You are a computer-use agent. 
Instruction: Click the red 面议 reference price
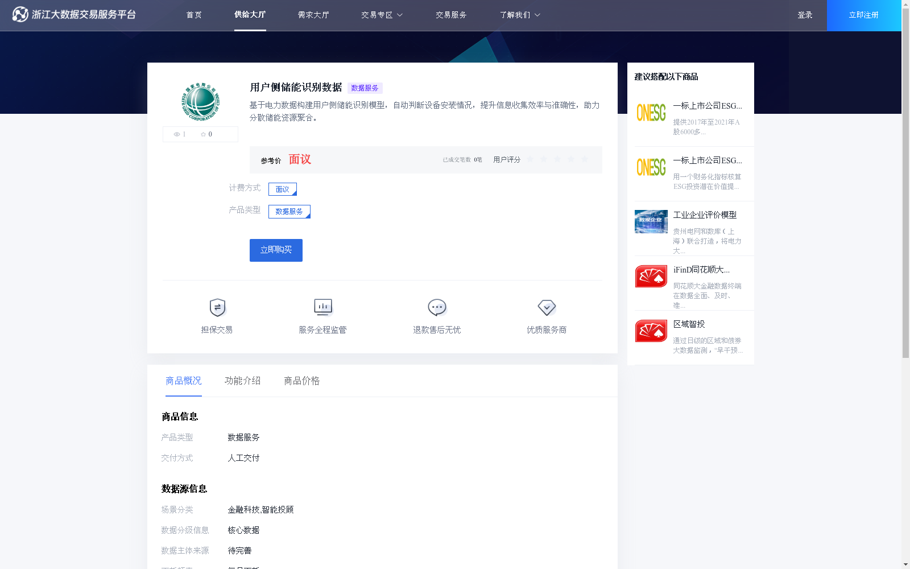click(x=300, y=159)
